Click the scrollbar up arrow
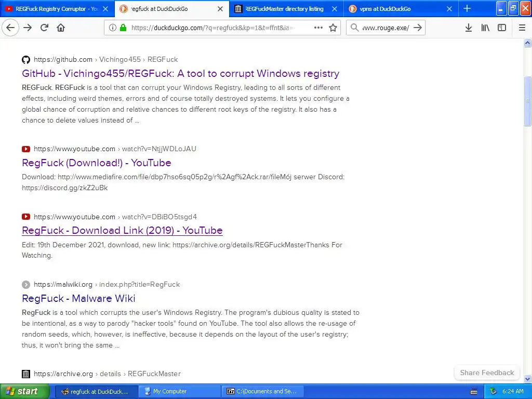The width and height of the screenshot is (532, 399). point(527,43)
